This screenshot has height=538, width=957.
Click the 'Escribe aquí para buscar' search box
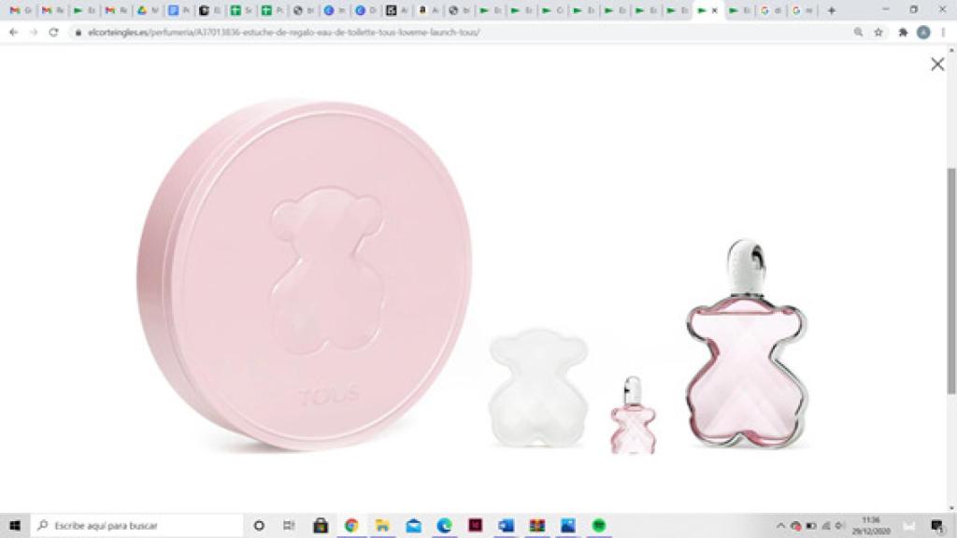(x=136, y=525)
